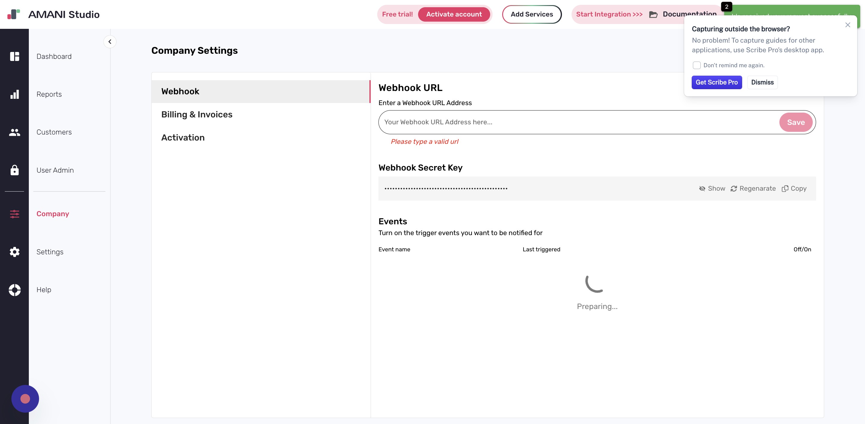Open the Activation tab
Image resolution: width=865 pixels, height=424 pixels.
click(183, 138)
